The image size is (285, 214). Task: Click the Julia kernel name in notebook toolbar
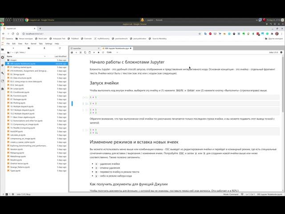tap(273, 53)
